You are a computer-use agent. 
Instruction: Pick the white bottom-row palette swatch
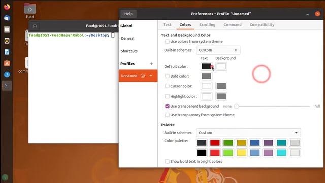(x=295, y=153)
